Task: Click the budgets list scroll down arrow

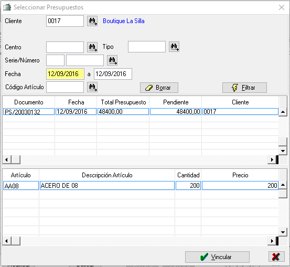Action: click(283, 151)
